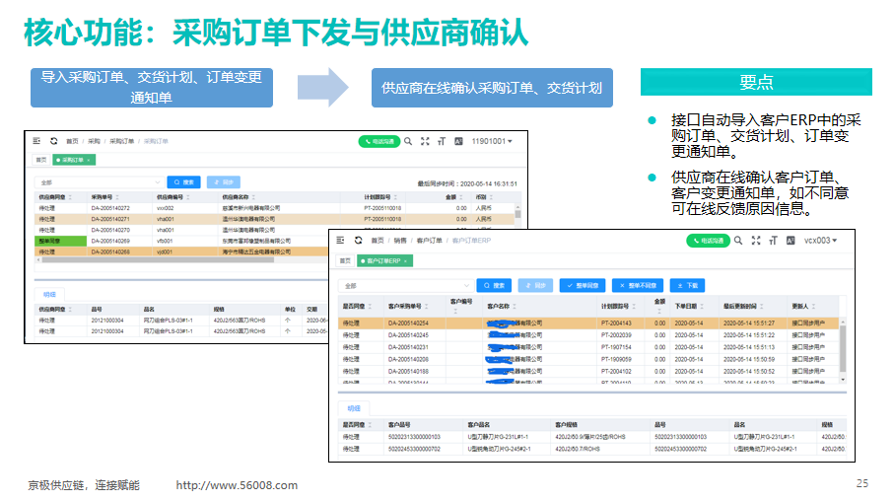Switch to 客户订单ERP tab

tap(384, 261)
